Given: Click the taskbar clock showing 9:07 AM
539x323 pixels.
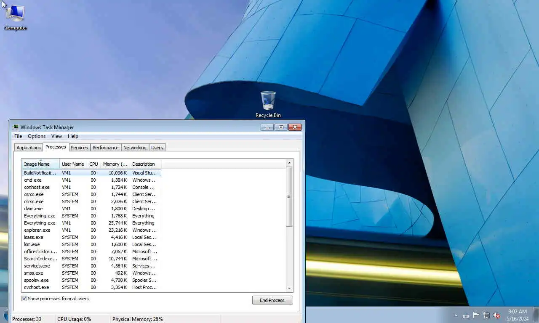Looking at the screenshot, I should tap(518, 315).
